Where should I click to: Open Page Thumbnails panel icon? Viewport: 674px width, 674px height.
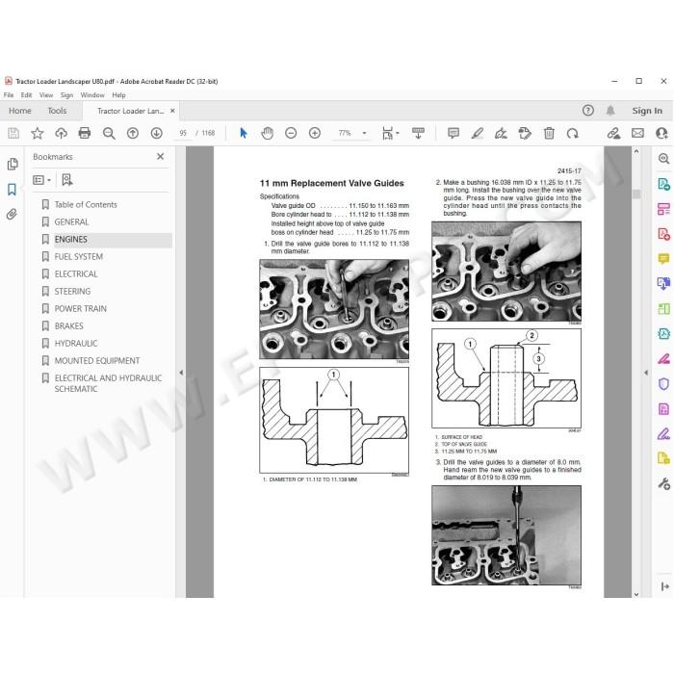[13, 165]
